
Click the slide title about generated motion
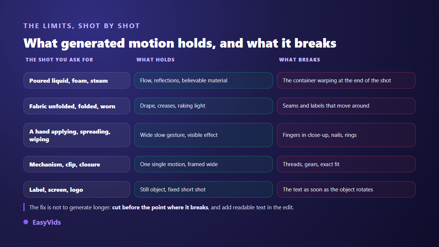[180, 43]
